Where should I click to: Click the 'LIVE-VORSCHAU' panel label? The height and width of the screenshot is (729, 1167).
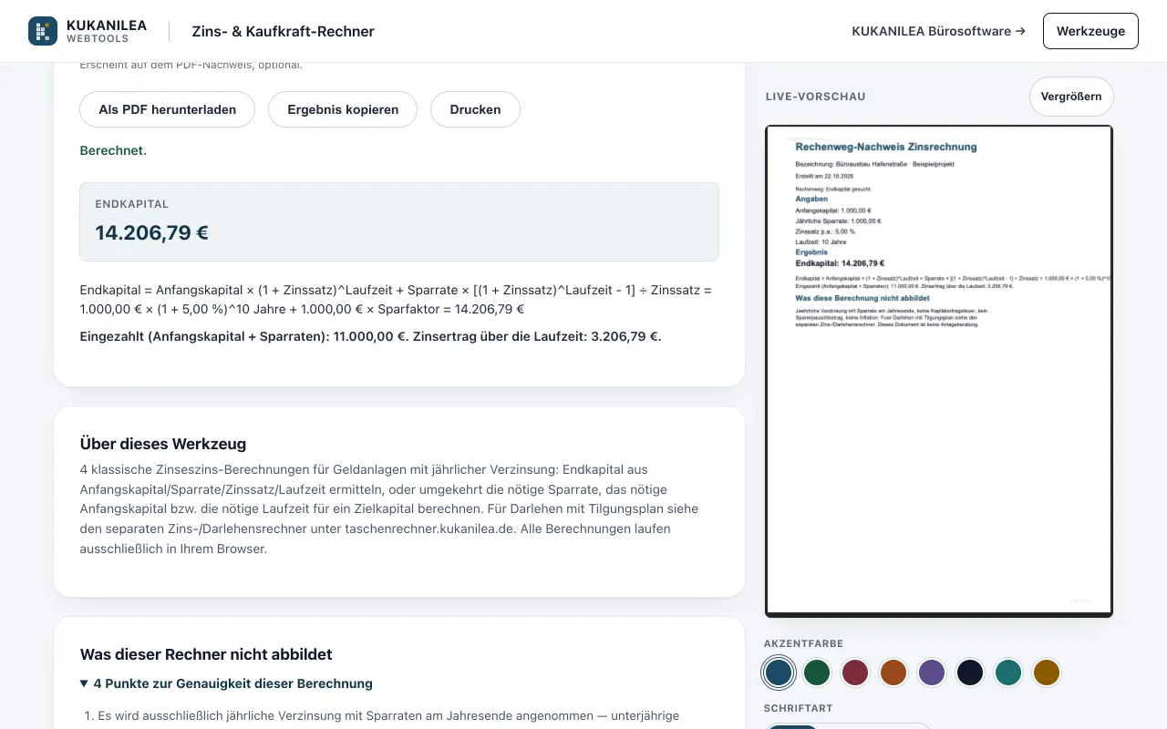[816, 97]
